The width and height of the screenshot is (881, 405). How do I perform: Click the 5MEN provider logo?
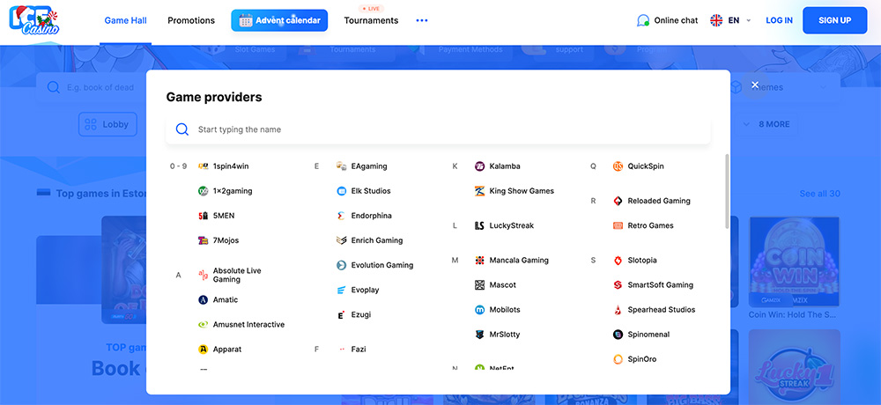pyautogui.click(x=204, y=216)
